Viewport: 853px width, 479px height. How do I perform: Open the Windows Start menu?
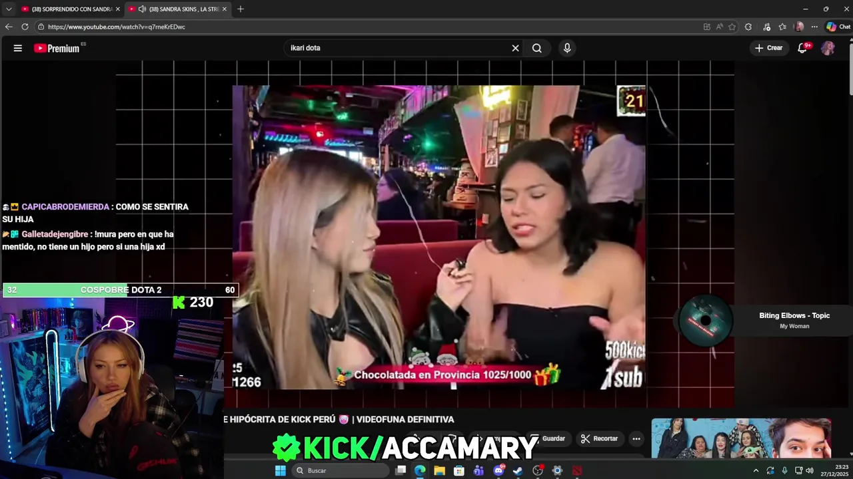281,470
